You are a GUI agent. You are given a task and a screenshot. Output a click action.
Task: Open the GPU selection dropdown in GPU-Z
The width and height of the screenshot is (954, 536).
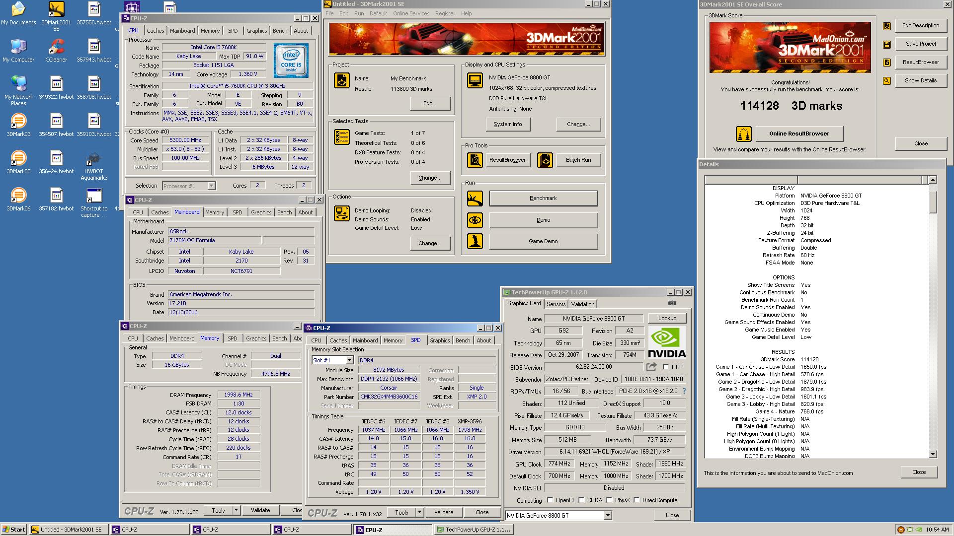608,516
